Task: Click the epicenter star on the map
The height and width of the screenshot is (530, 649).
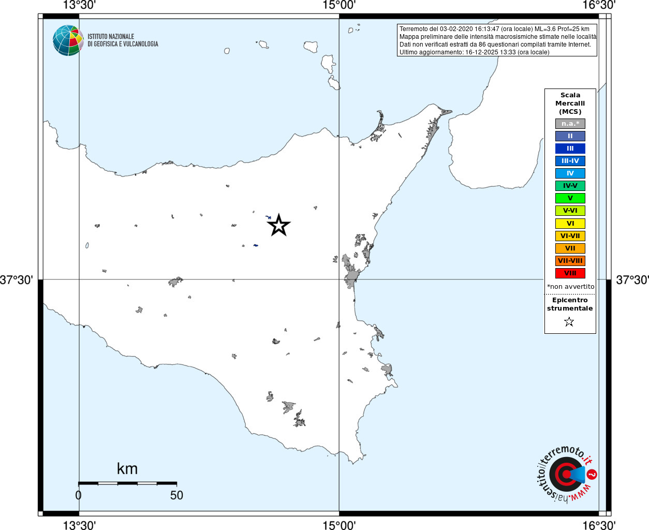Action: (x=279, y=225)
